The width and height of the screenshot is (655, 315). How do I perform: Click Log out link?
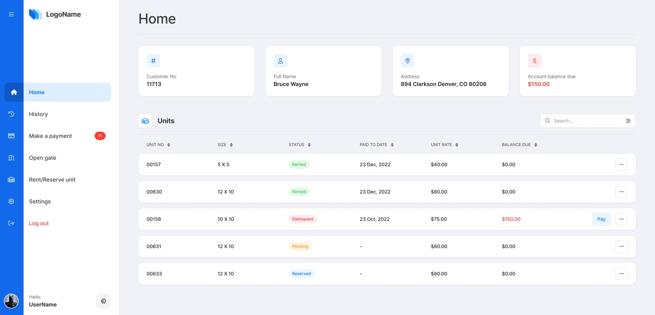click(x=39, y=223)
